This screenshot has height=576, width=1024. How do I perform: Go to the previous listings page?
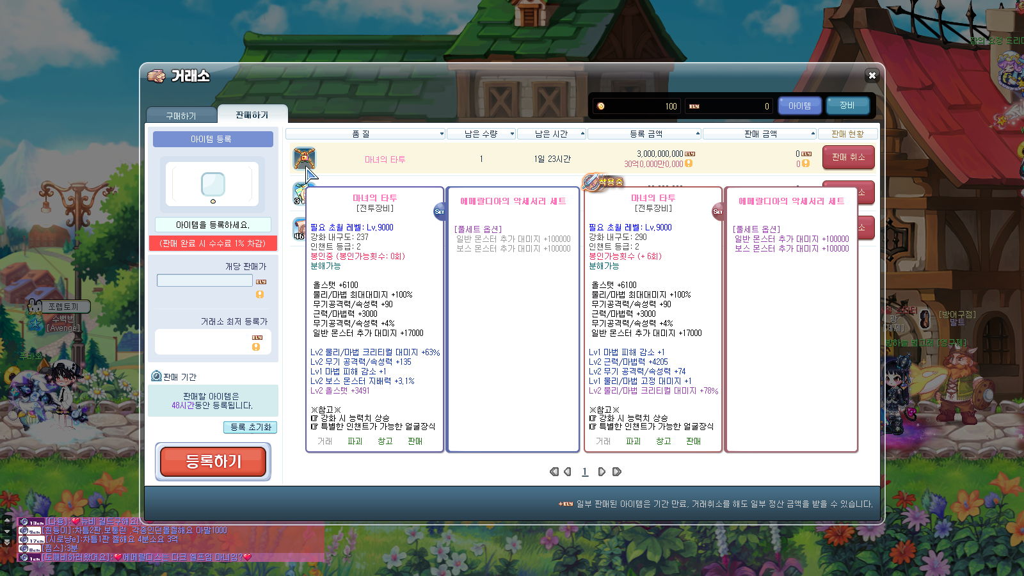[x=568, y=472]
